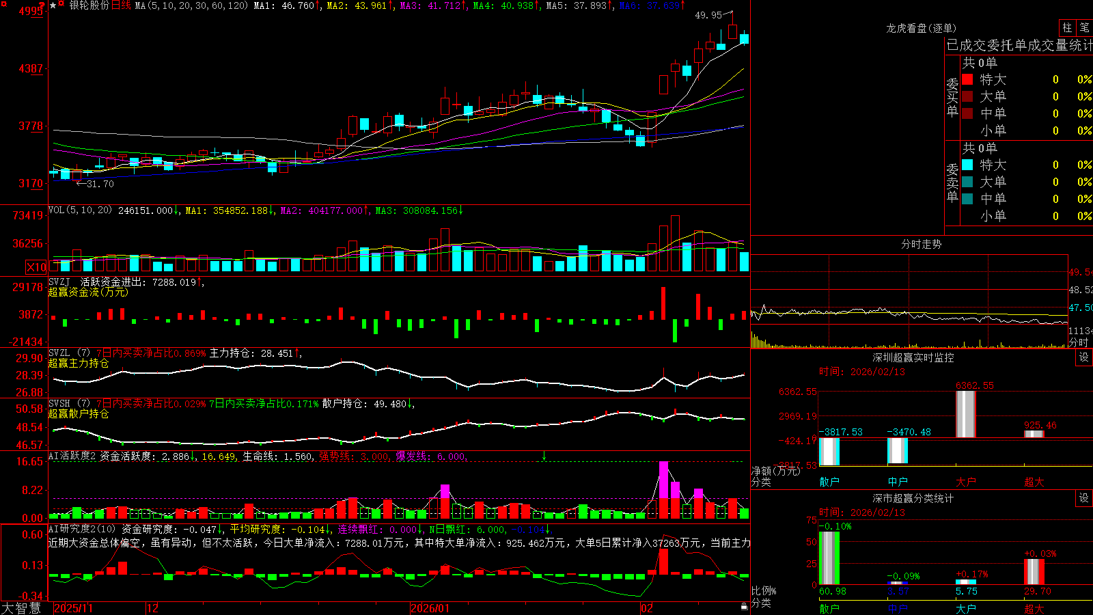Screen dimensions: 1093x615
Task: Click the X10 volume scale box
Action: [36, 267]
